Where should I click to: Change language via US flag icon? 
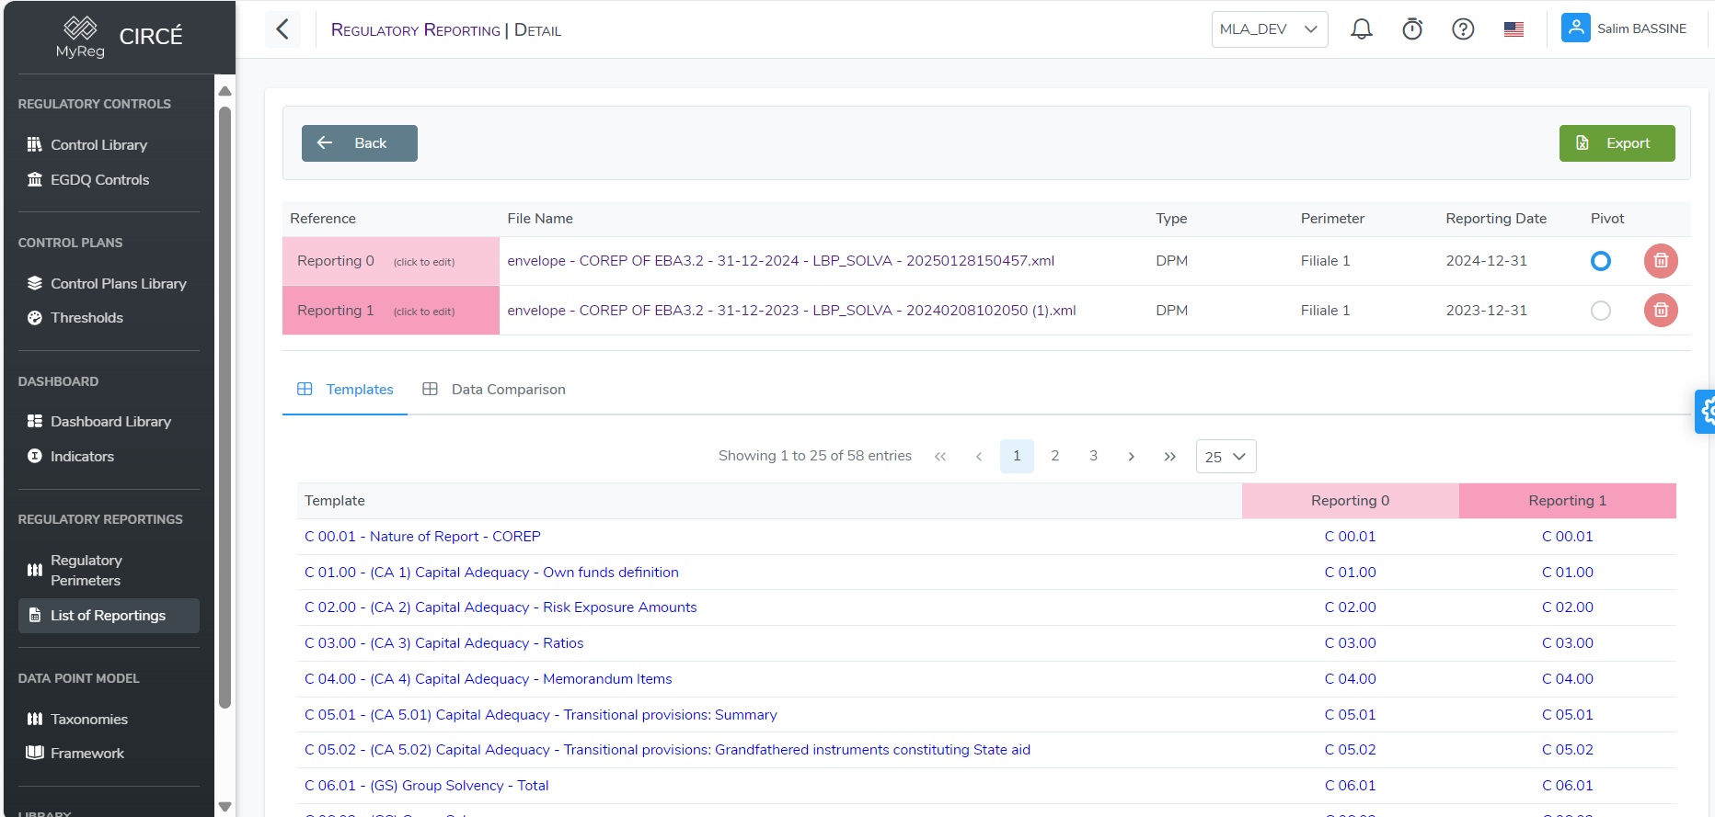tap(1514, 29)
